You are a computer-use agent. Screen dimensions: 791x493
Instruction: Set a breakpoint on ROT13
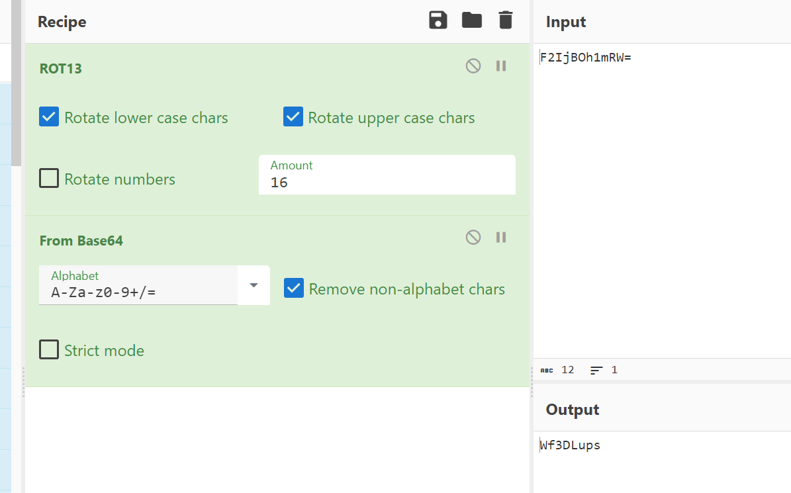501,66
